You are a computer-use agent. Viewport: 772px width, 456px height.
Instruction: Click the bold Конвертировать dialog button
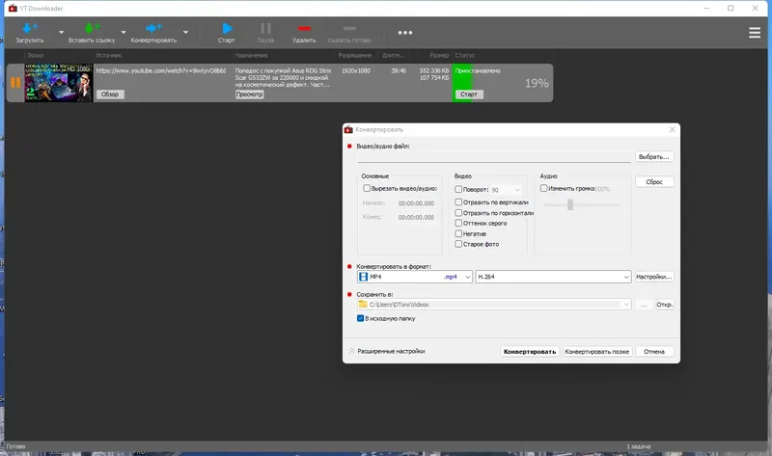[530, 352]
